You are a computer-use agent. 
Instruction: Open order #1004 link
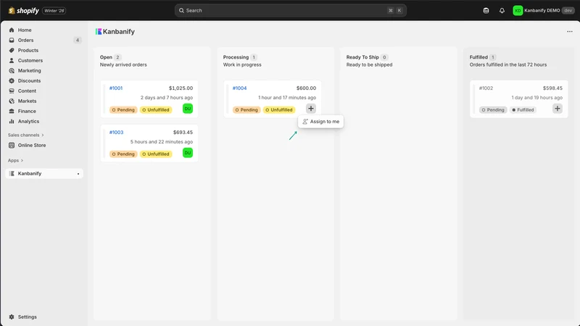click(239, 88)
